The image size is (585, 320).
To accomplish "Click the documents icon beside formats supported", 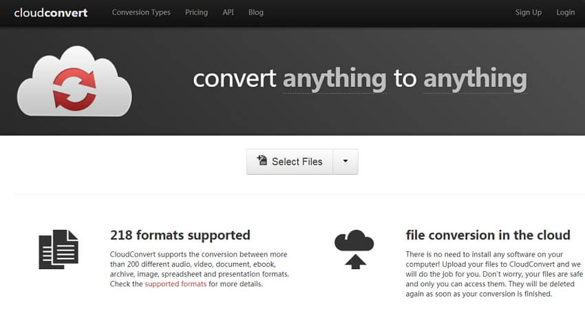I will (58, 249).
